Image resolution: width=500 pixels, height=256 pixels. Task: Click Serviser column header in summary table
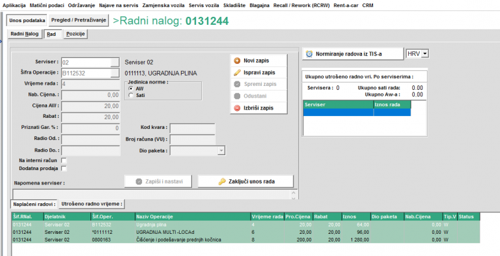click(339, 104)
